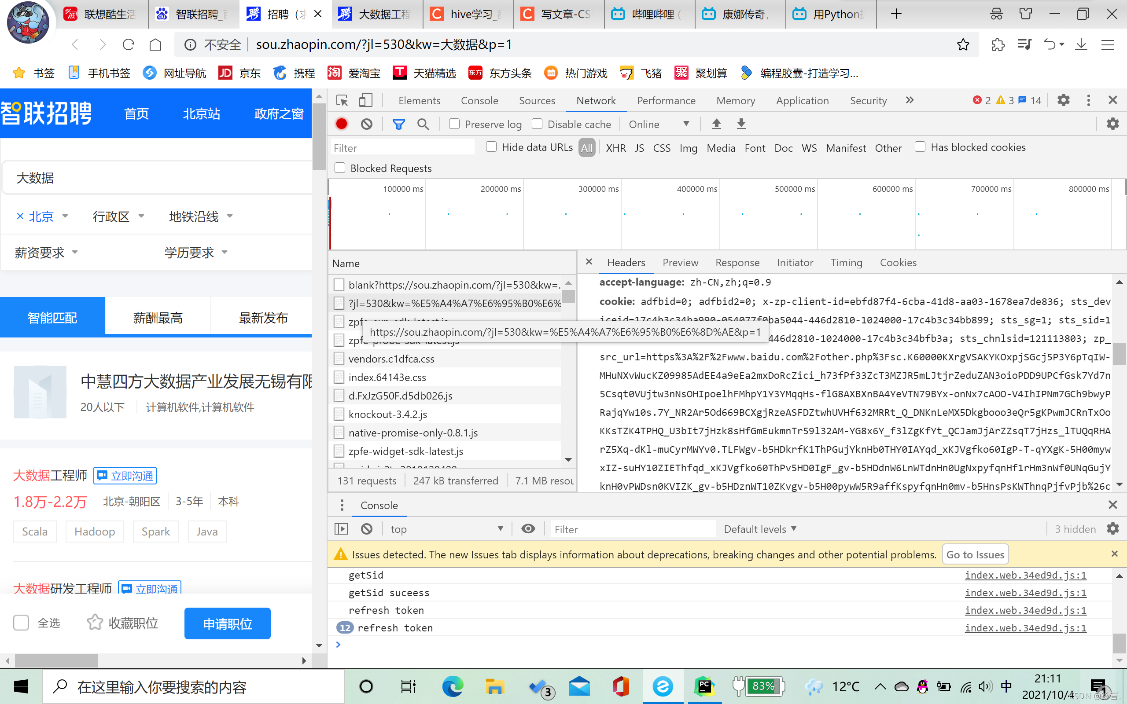Toggle the network filter funnel icon

(x=399, y=124)
